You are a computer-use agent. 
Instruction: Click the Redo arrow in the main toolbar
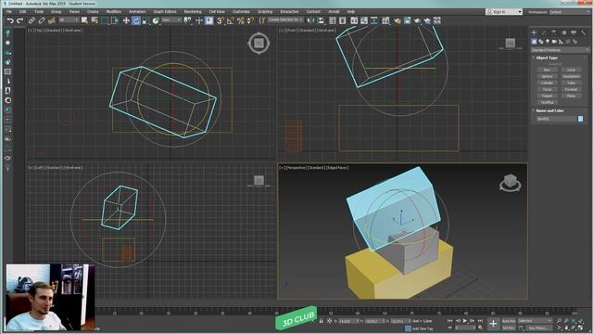click(x=19, y=20)
